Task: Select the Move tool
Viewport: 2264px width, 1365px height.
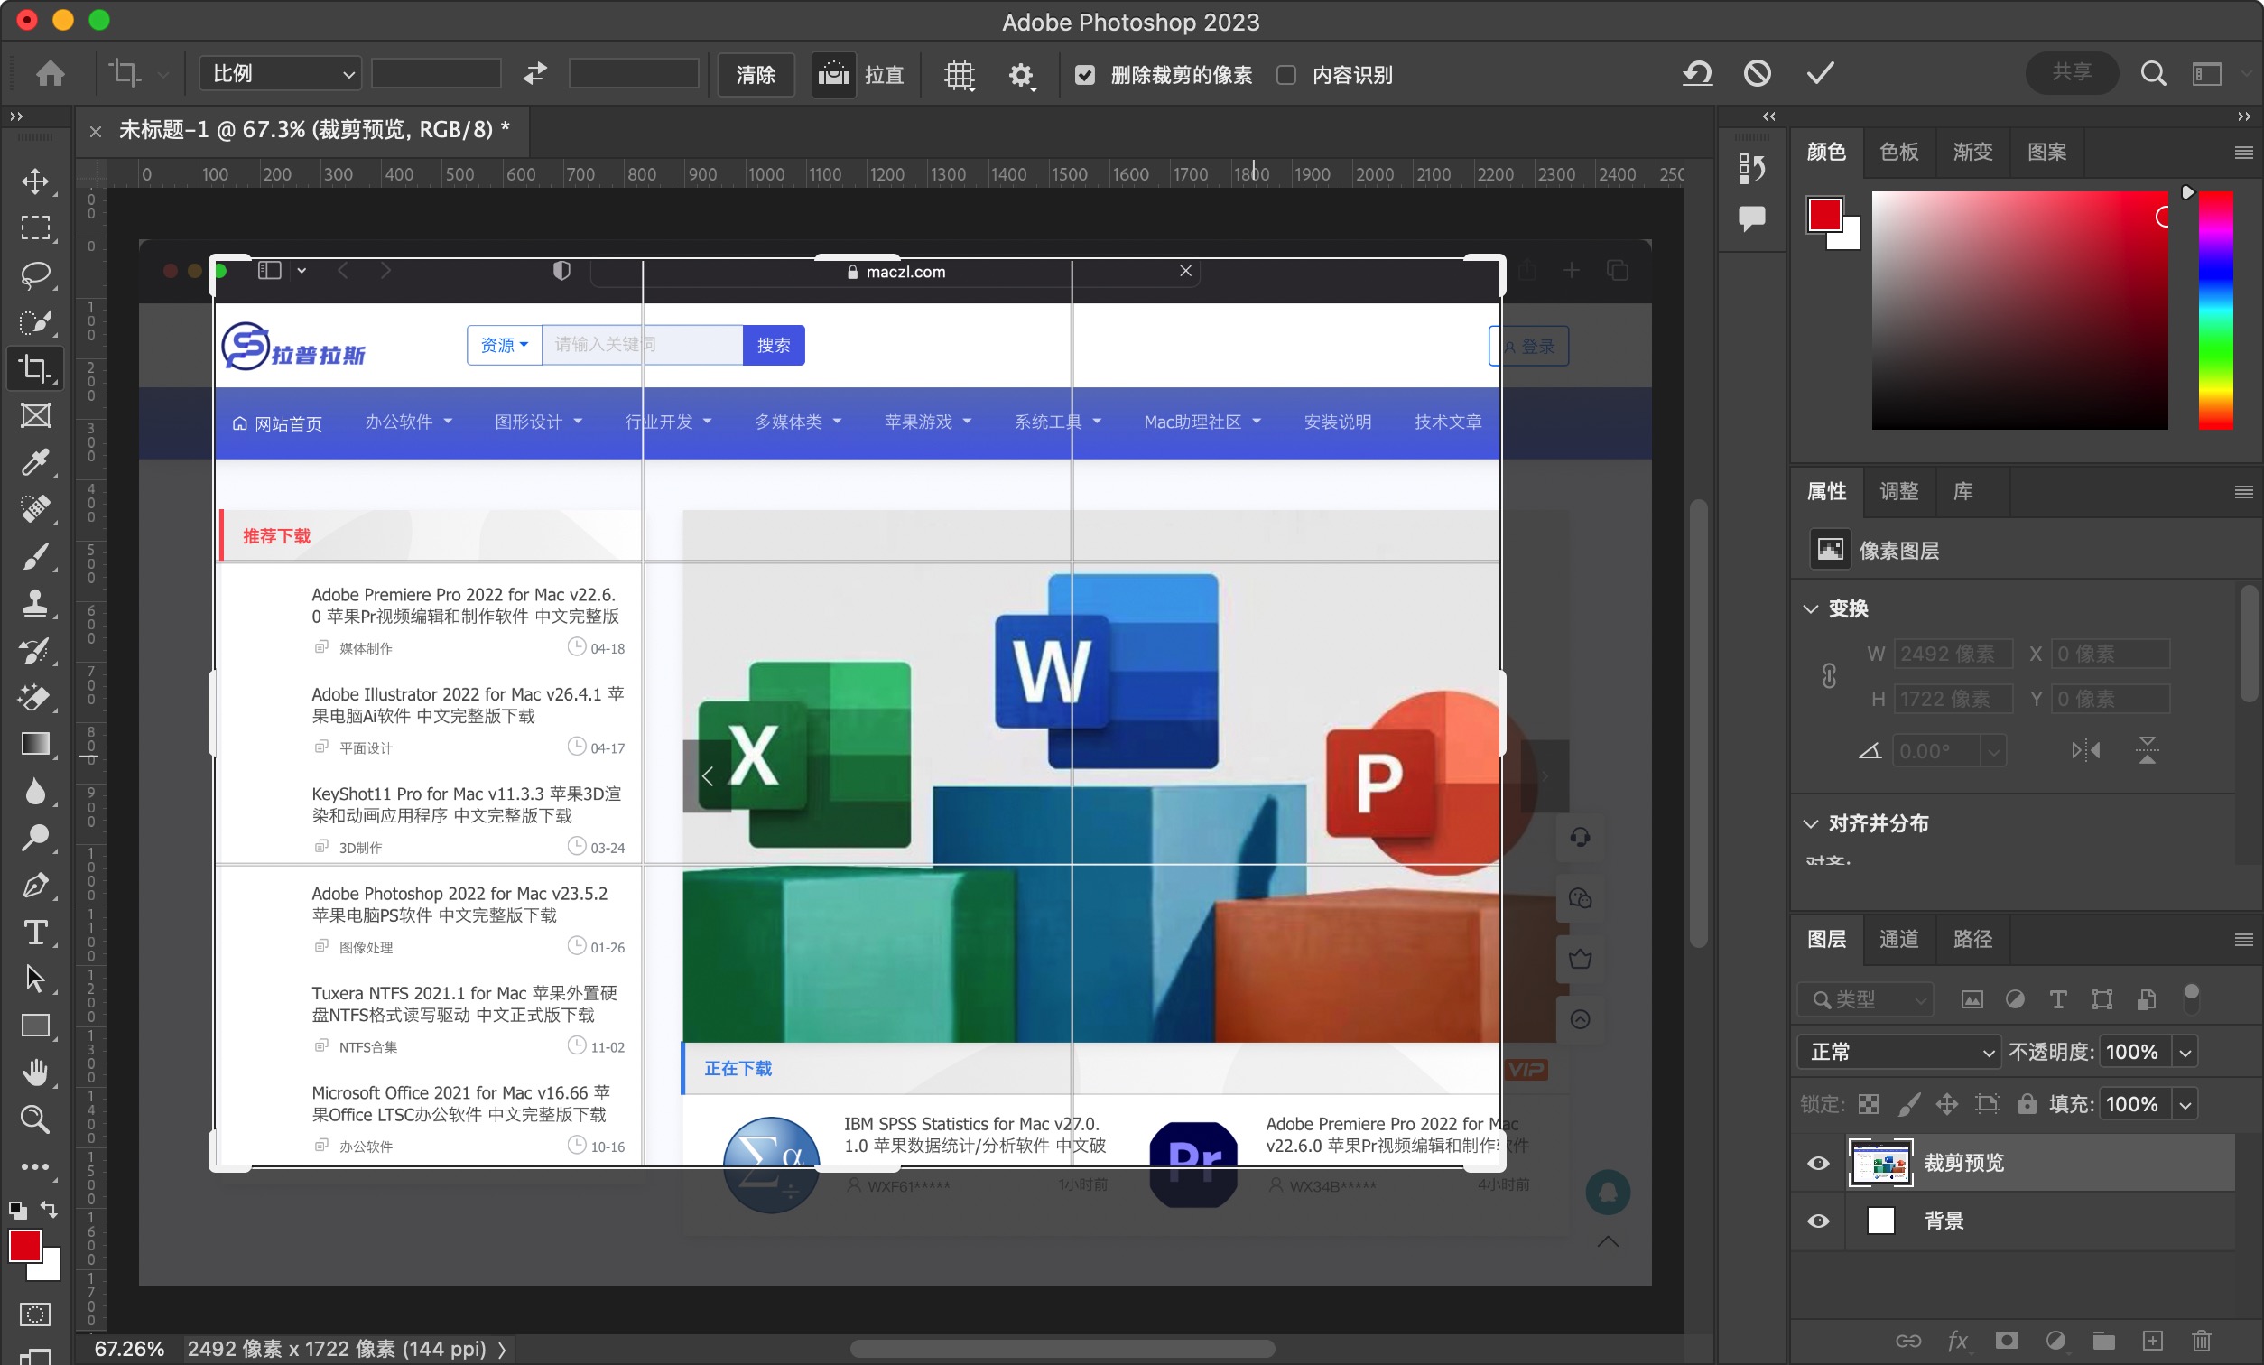Action: point(35,181)
